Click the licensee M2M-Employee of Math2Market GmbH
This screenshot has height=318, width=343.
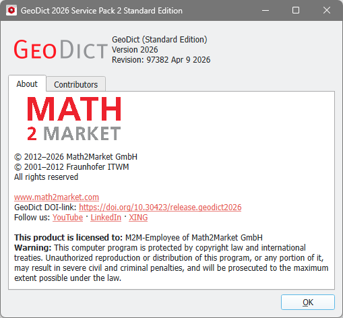click(194, 238)
